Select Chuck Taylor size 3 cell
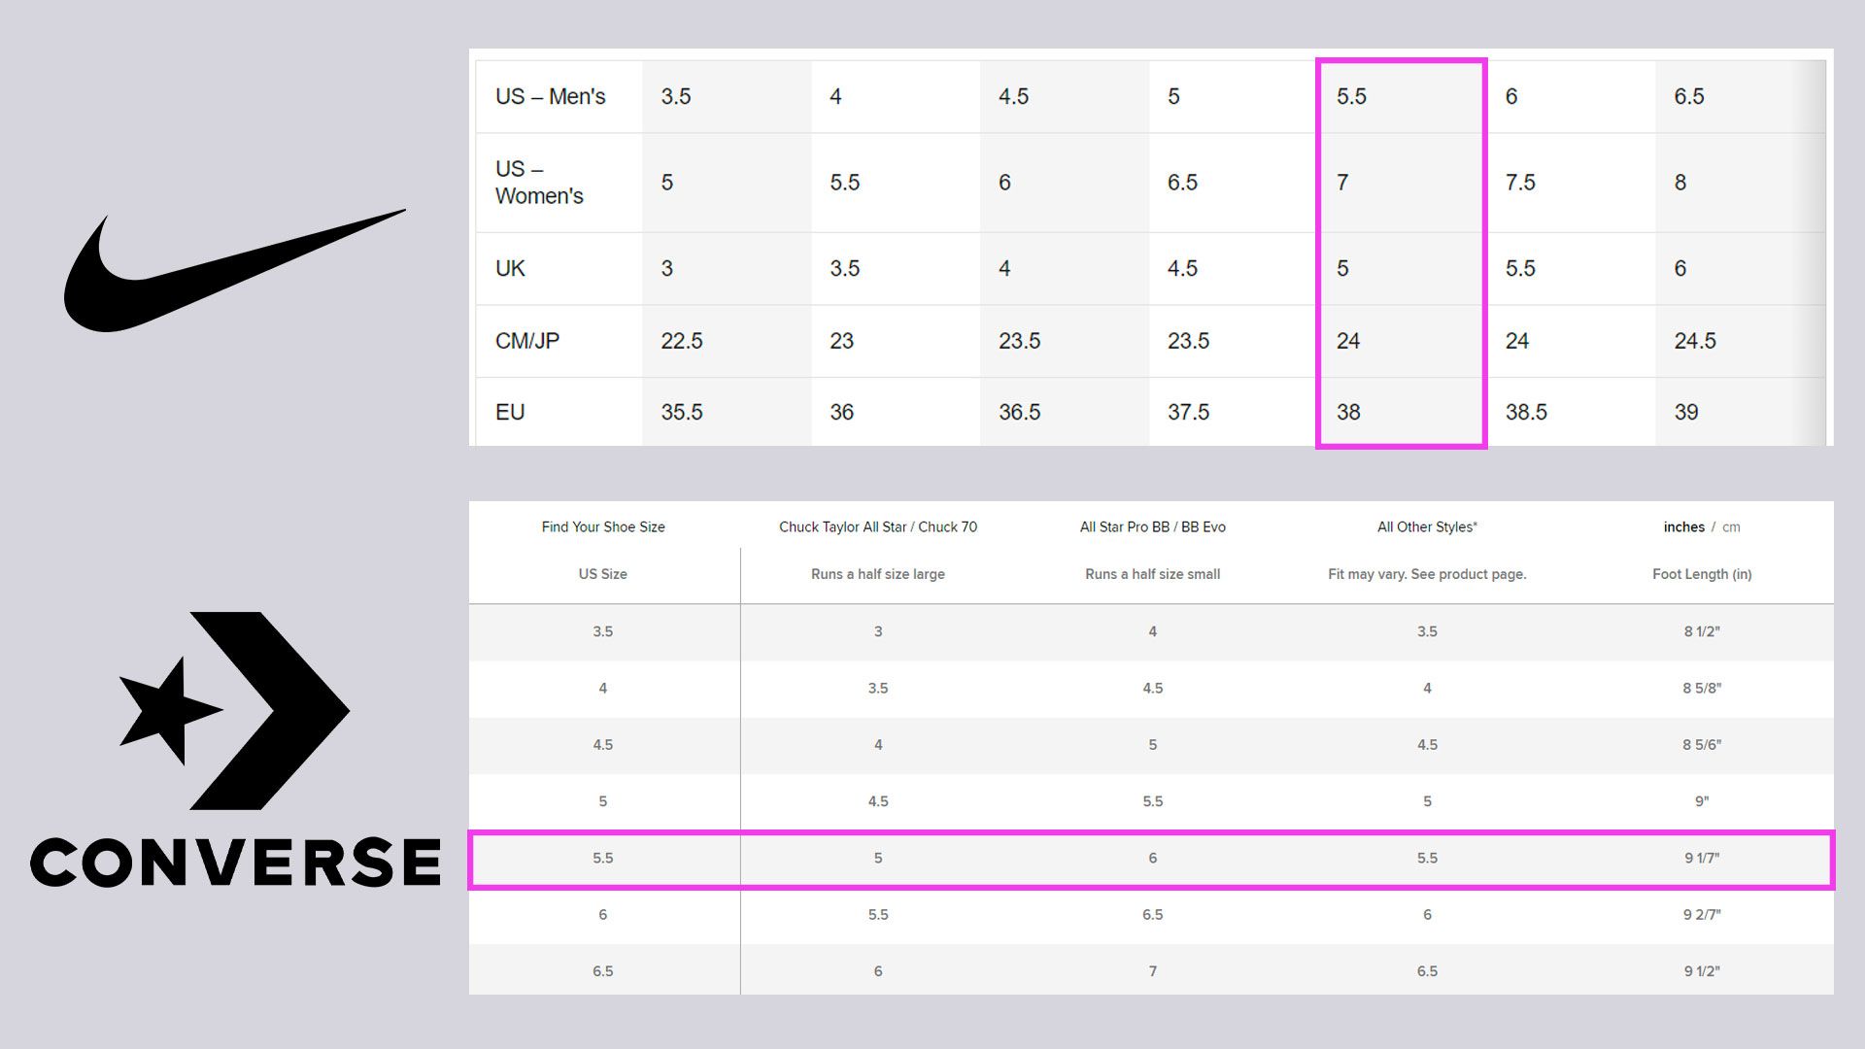Screen dimensions: 1865x1049 pyautogui.click(x=878, y=631)
